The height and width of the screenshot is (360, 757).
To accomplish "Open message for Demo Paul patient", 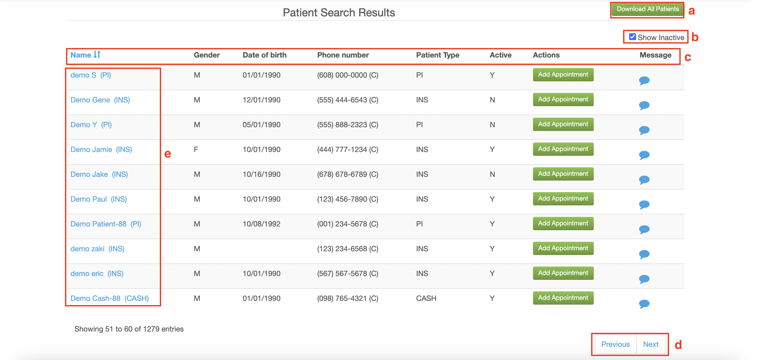I will pos(644,204).
